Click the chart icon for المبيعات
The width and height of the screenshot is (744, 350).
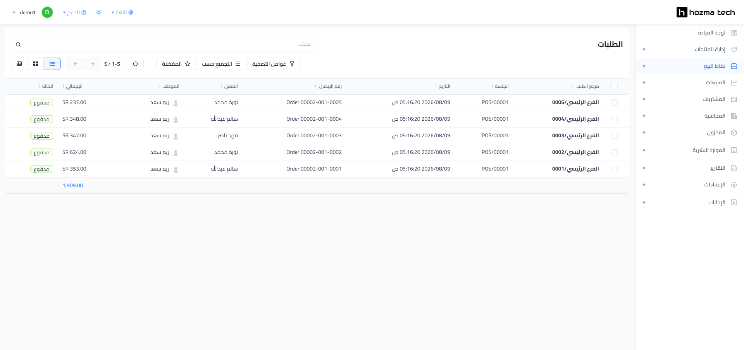(734, 83)
